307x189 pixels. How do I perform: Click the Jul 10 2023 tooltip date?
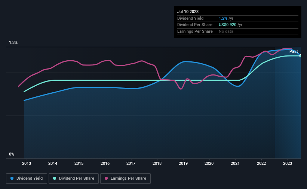188,12
